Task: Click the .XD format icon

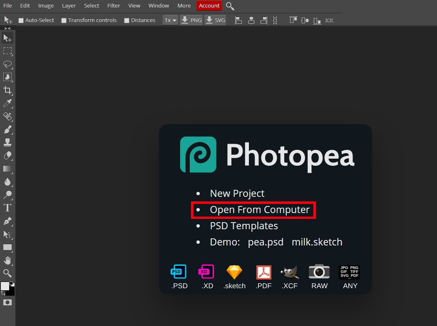Action: (x=206, y=272)
